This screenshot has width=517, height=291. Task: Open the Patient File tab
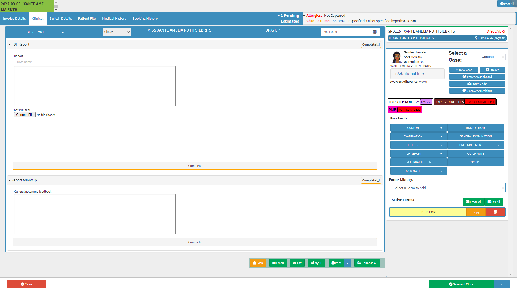(87, 19)
